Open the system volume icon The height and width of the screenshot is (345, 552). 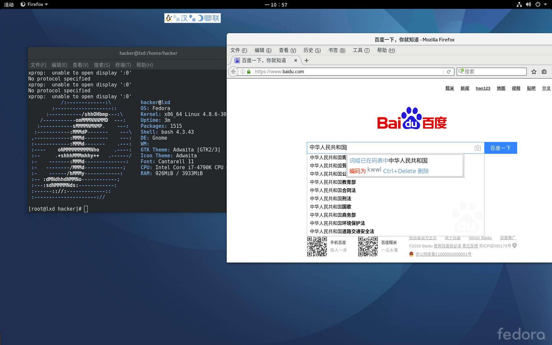[x=528, y=5]
